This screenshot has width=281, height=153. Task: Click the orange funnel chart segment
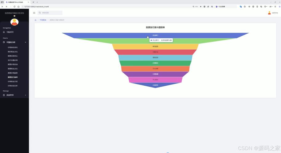pos(155,69)
